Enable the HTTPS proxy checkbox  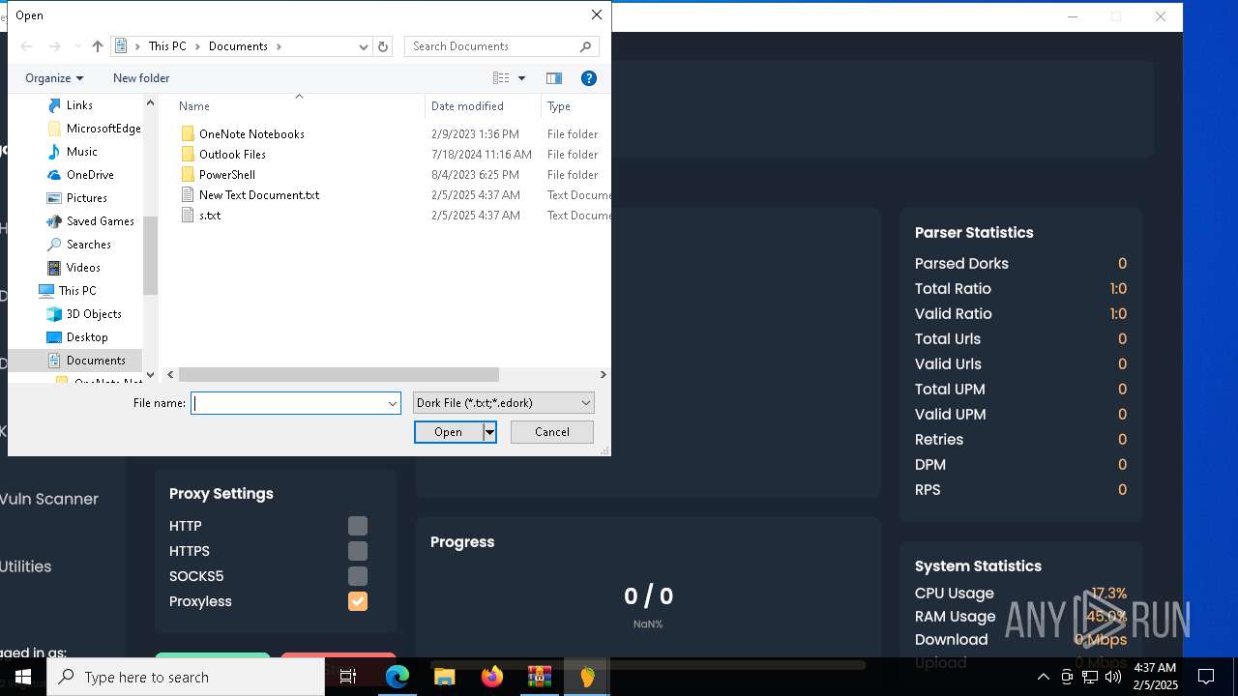(x=358, y=551)
